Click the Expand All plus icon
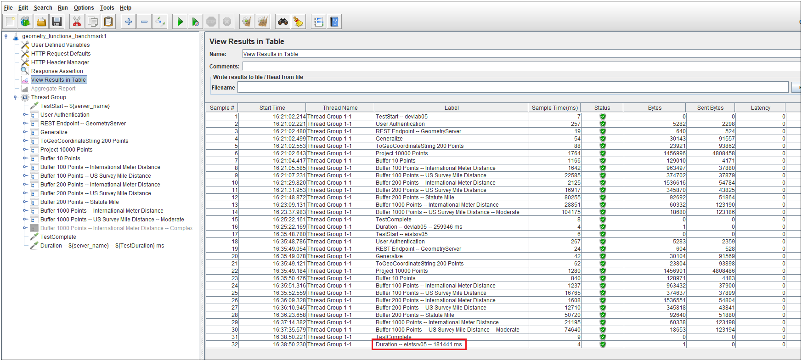The width and height of the screenshot is (802, 361). 129,22
